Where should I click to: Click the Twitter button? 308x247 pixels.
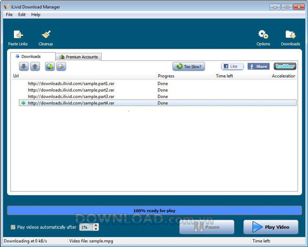(x=285, y=66)
